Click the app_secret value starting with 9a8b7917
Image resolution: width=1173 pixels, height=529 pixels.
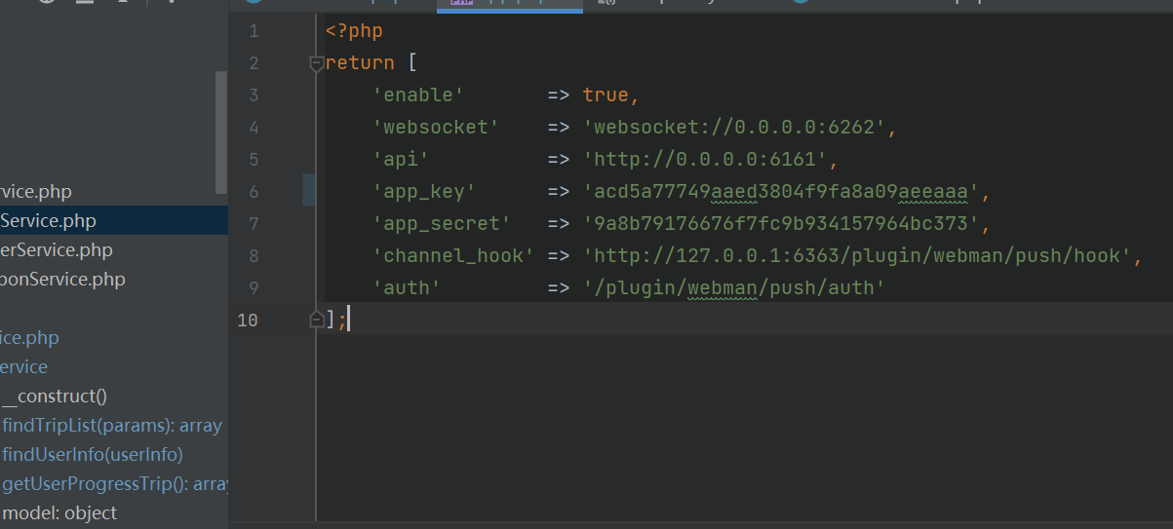[781, 224]
